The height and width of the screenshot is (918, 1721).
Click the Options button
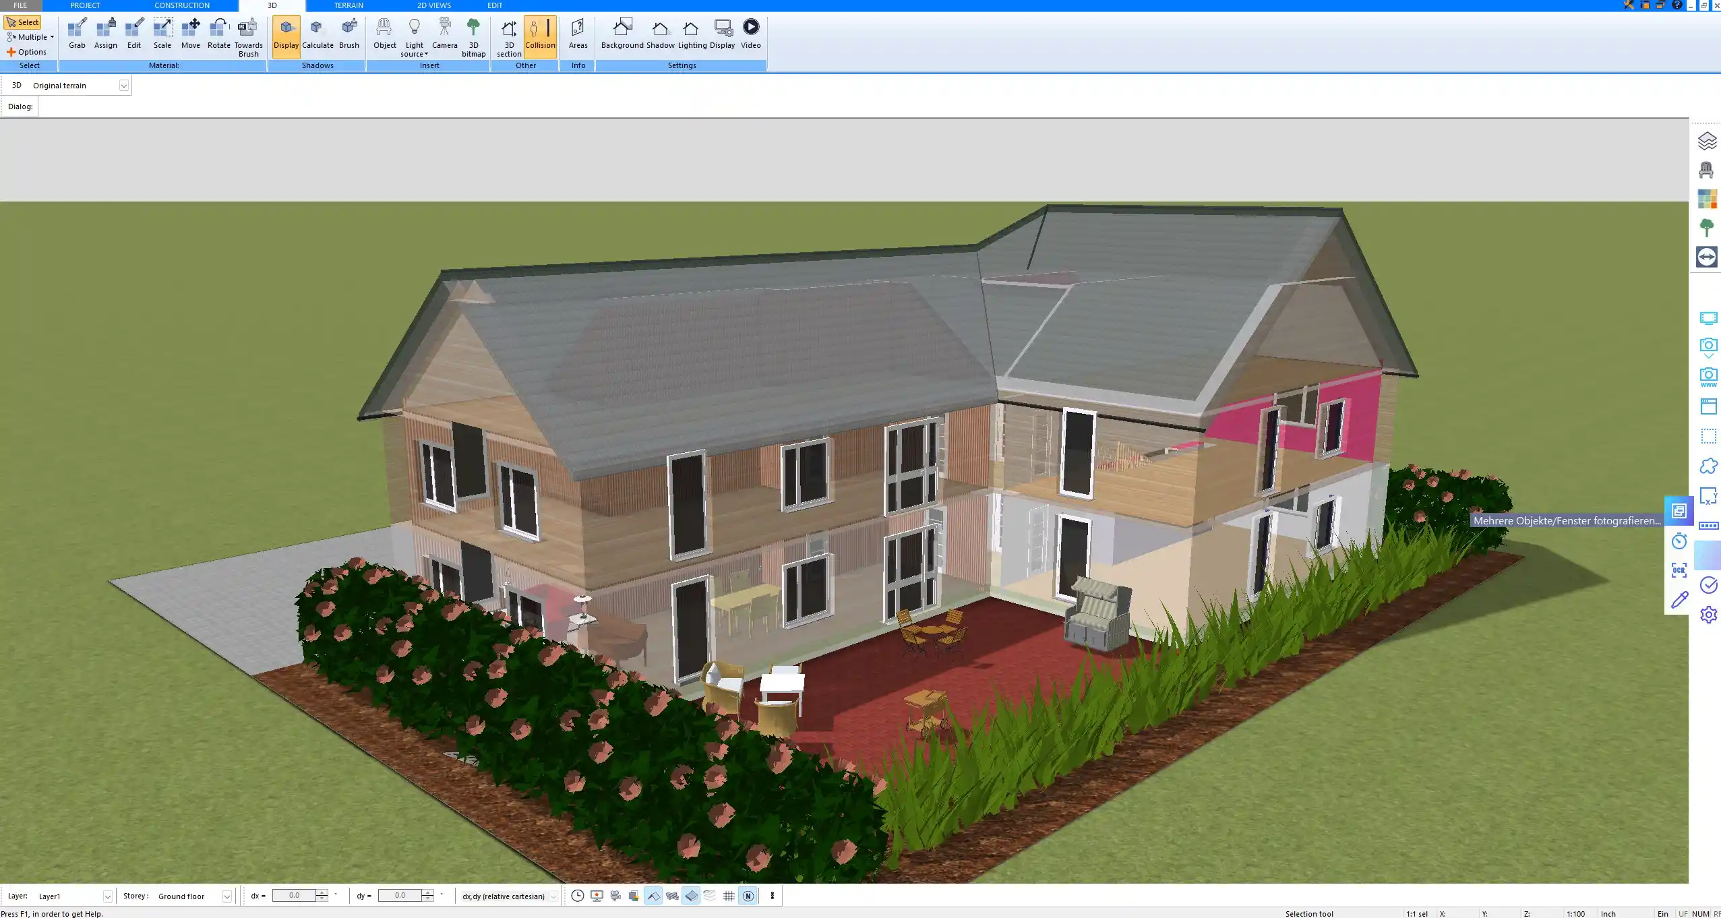(x=27, y=52)
